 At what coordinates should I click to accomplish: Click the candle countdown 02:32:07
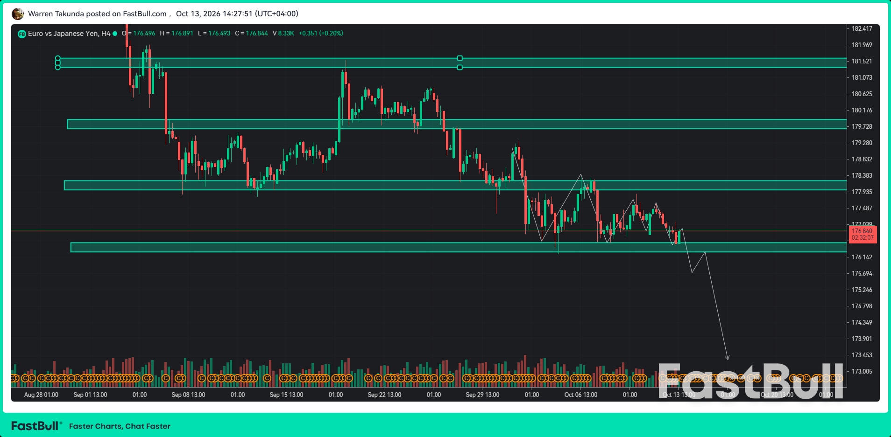(862, 238)
